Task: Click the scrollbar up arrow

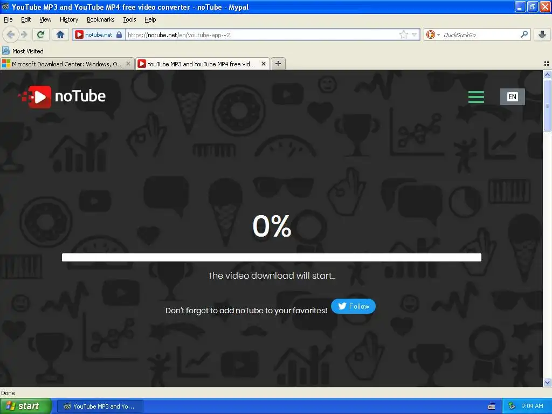Action: 547,74
